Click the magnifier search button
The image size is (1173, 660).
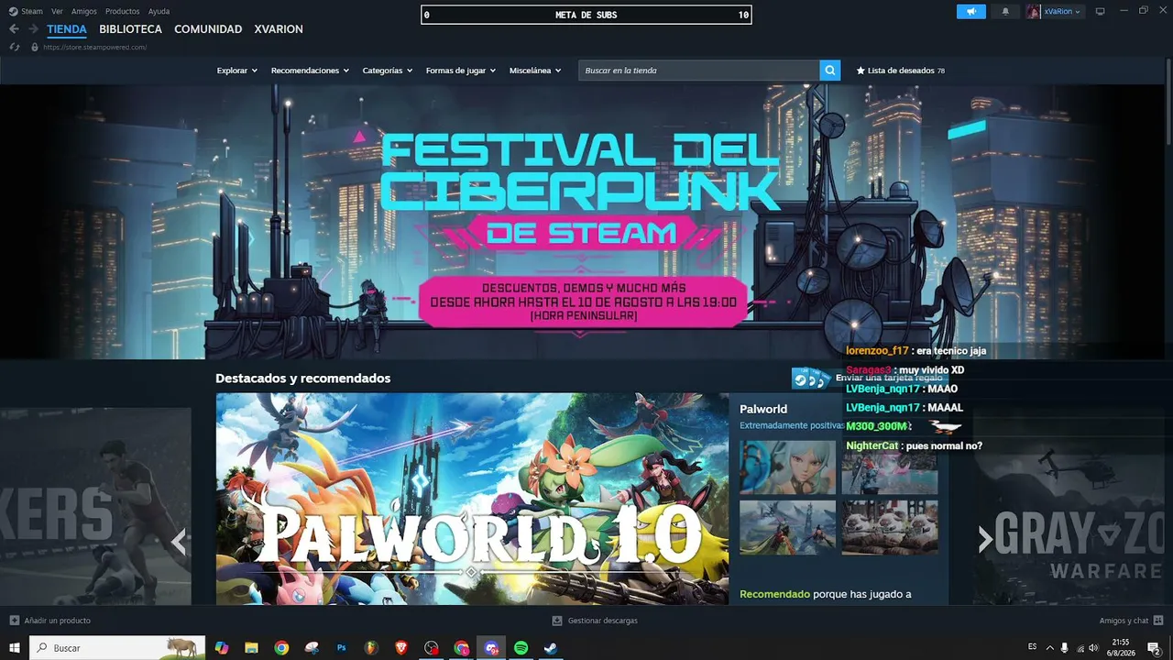pyautogui.click(x=830, y=71)
